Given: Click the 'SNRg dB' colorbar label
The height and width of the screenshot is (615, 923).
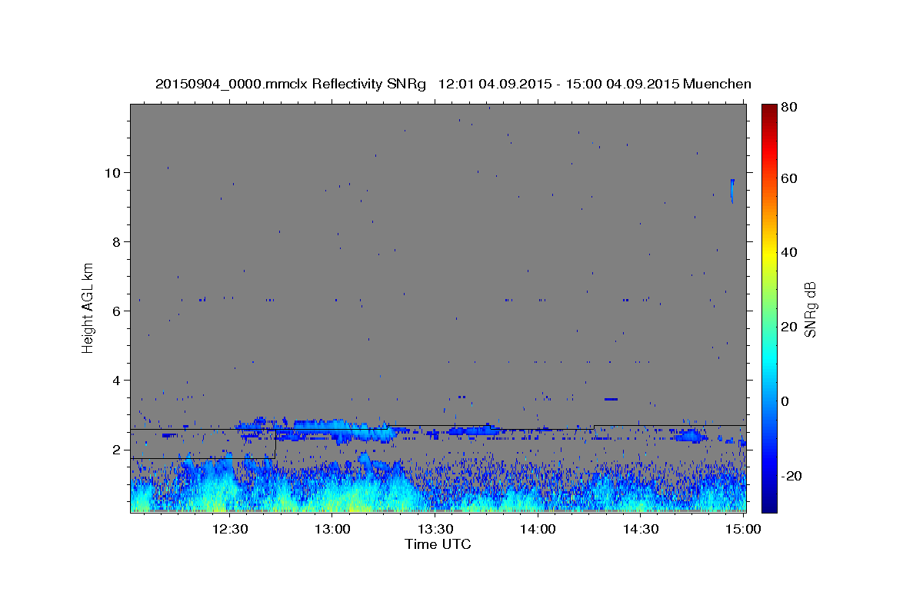Looking at the screenshot, I should [810, 309].
